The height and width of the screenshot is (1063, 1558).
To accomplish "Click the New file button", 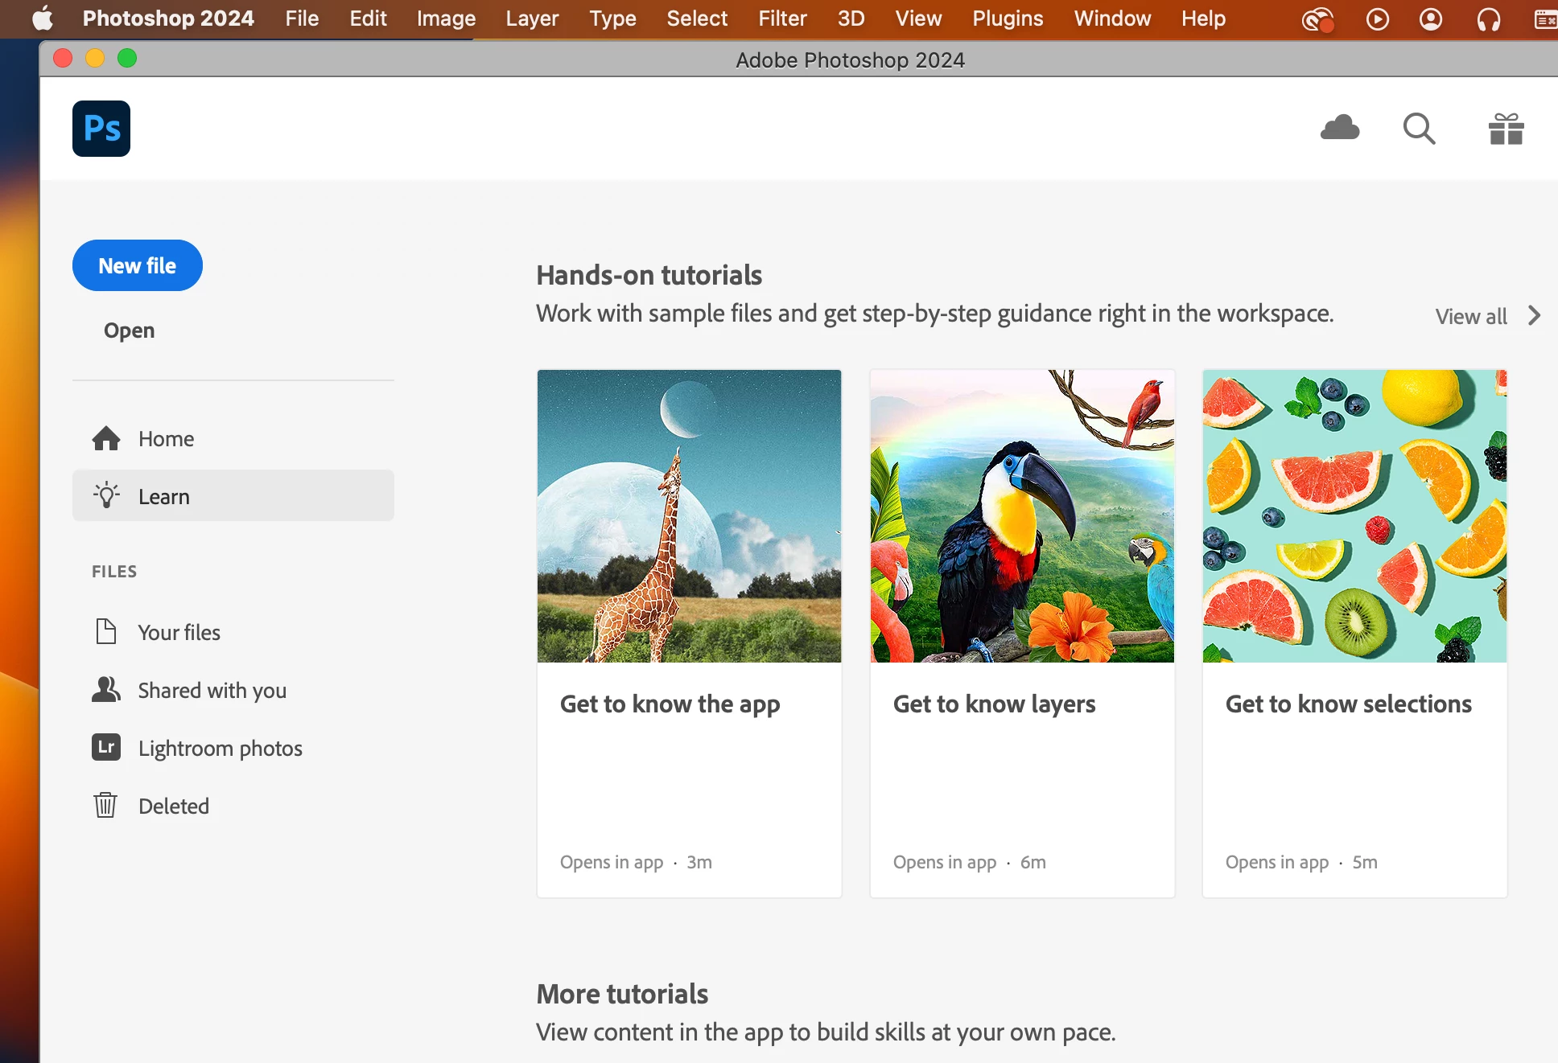I will (x=138, y=265).
